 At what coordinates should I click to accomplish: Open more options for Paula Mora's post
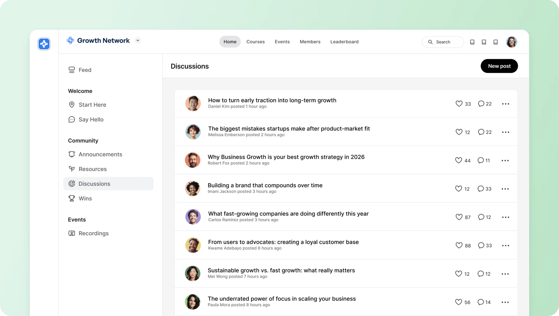tap(505, 302)
